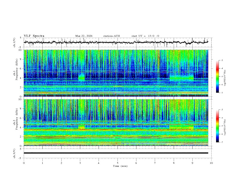Click the "VLF Spectra" plot title
This screenshot has width=238, height=183.
pyautogui.click(x=34, y=36)
